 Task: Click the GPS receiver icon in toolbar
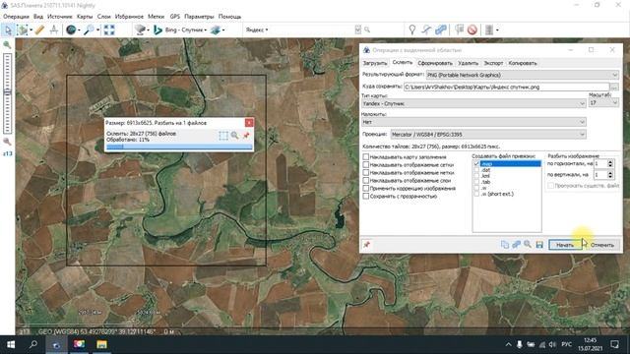point(489,29)
